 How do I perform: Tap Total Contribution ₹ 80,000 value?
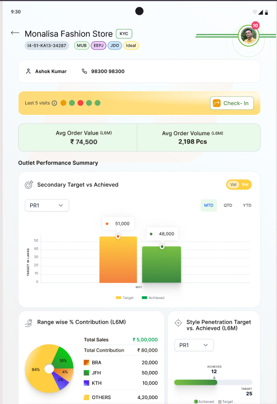[x=147, y=350]
